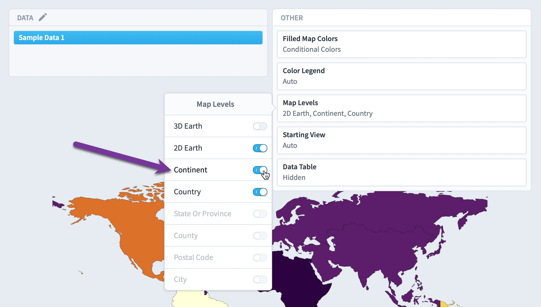Toggle the Postal Code level switch
This screenshot has height=307, width=541.
tap(260, 258)
